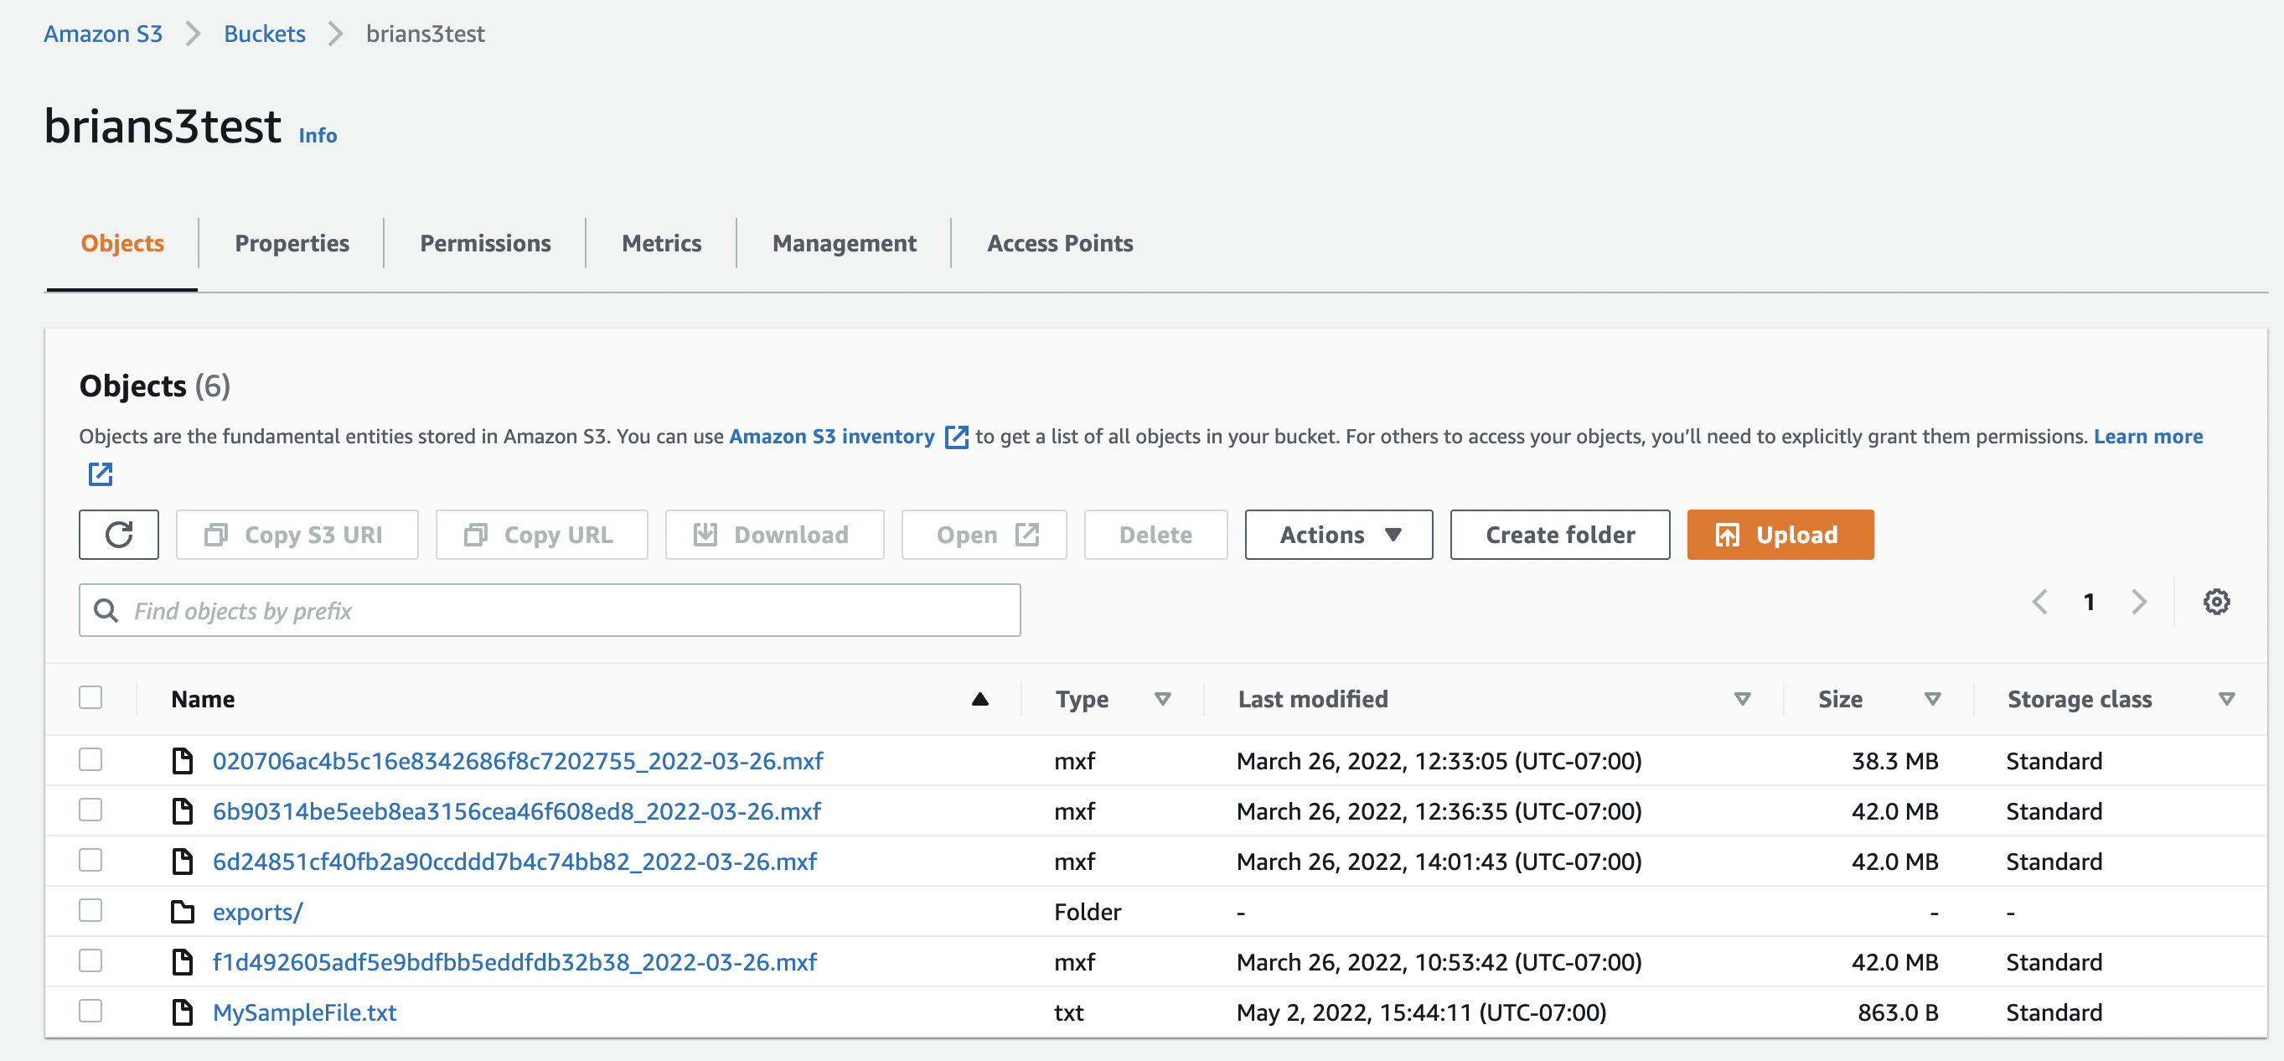
Task: Switch to the Metrics tab
Action: [661, 243]
